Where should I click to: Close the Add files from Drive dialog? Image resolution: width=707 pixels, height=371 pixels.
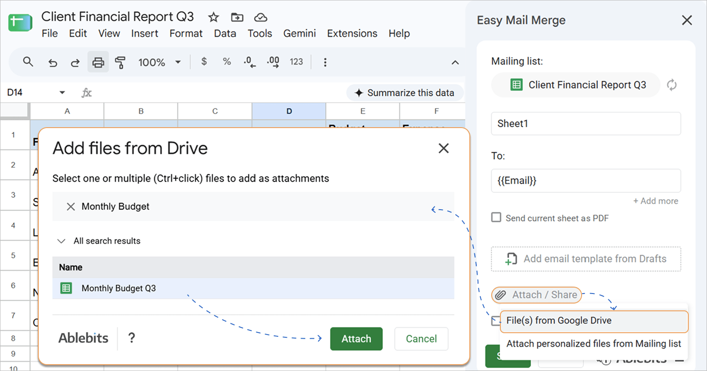444,148
